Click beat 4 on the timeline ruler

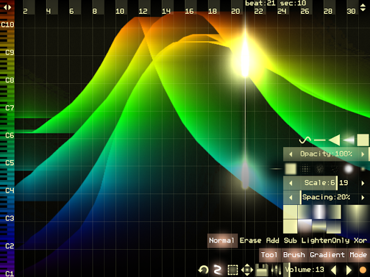[x=48, y=11]
